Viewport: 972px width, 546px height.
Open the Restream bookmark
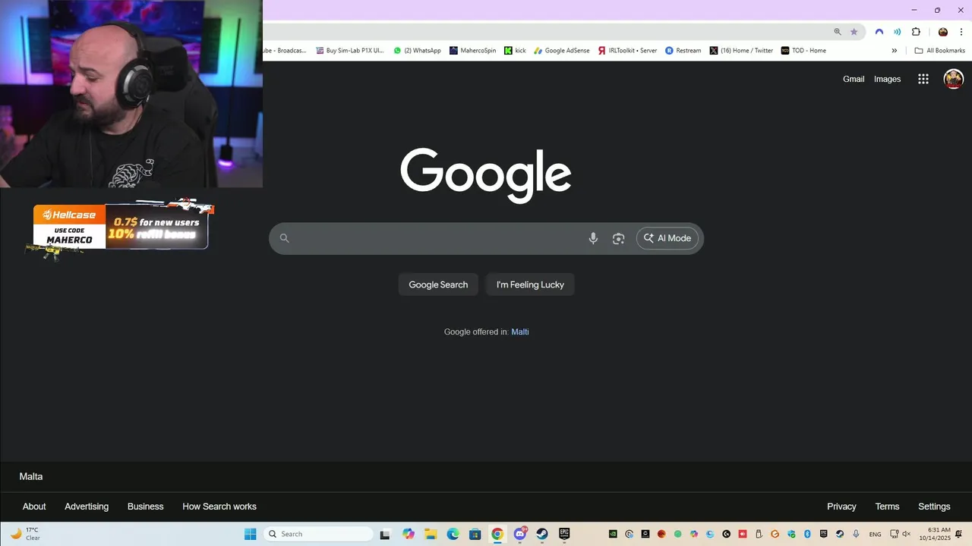(683, 51)
